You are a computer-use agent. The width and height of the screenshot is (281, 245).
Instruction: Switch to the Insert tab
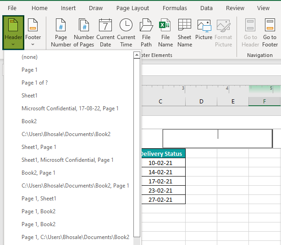pyautogui.click(x=68, y=8)
